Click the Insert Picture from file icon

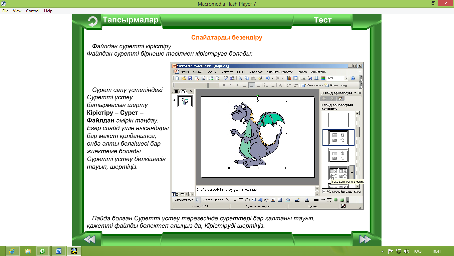pyautogui.click(x=279, y=200)
